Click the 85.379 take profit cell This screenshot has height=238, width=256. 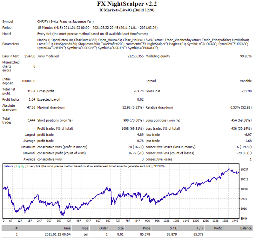click(x=199, y=235)
